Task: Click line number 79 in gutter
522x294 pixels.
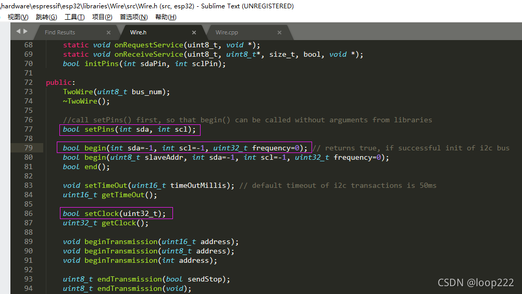Action: tap(29, 148)
